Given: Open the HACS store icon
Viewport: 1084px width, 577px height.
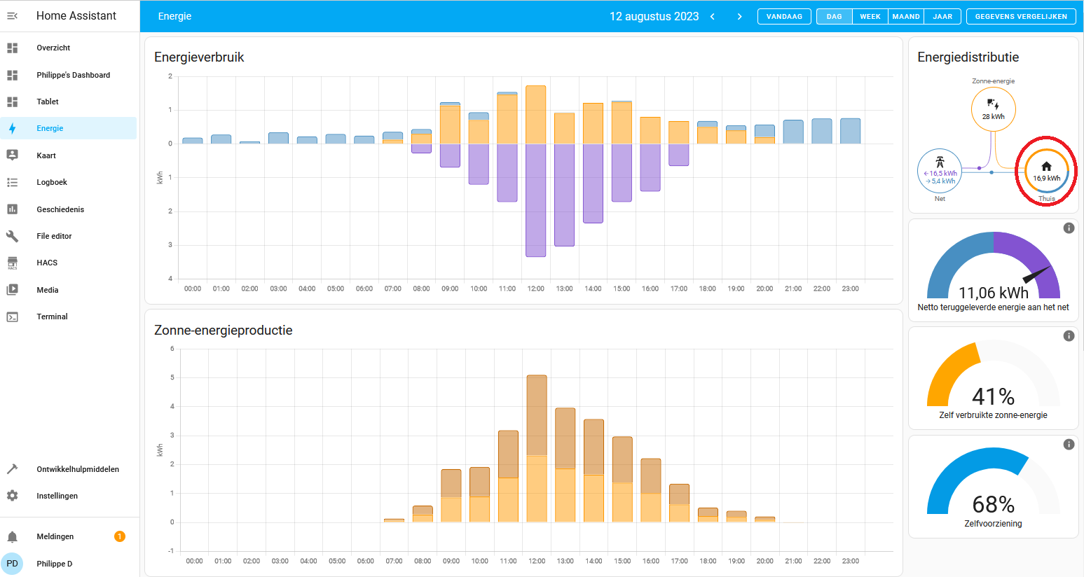Looking at the screenshot, I should pyautogui.click(x=13, y=263).
